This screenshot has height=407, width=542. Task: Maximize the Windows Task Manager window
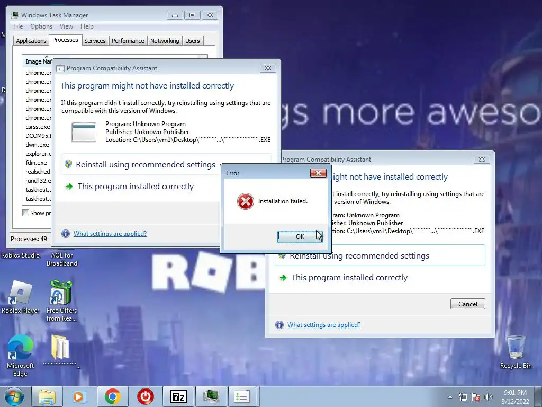tap(192, 15)
